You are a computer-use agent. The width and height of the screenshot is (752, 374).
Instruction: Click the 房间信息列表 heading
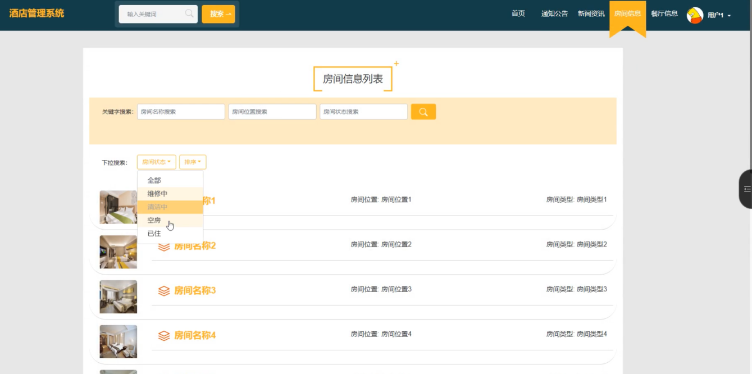pos(353,79)
